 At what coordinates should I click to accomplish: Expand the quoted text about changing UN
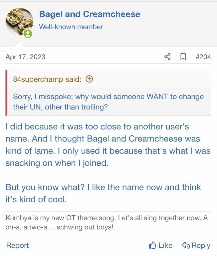108,102
